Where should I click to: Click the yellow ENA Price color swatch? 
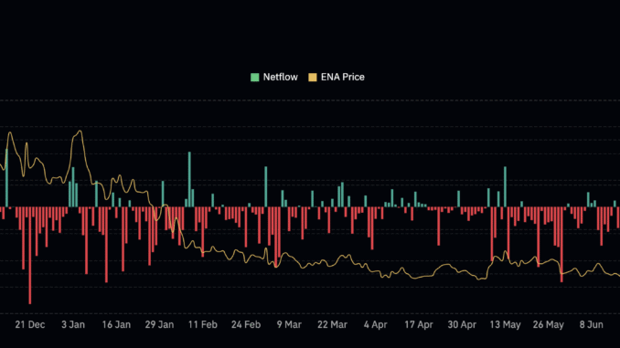313,77
